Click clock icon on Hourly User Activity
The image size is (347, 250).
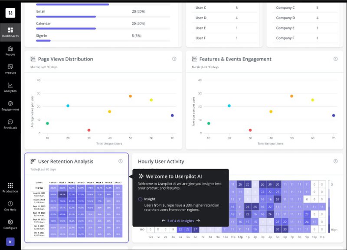point(335,161)
